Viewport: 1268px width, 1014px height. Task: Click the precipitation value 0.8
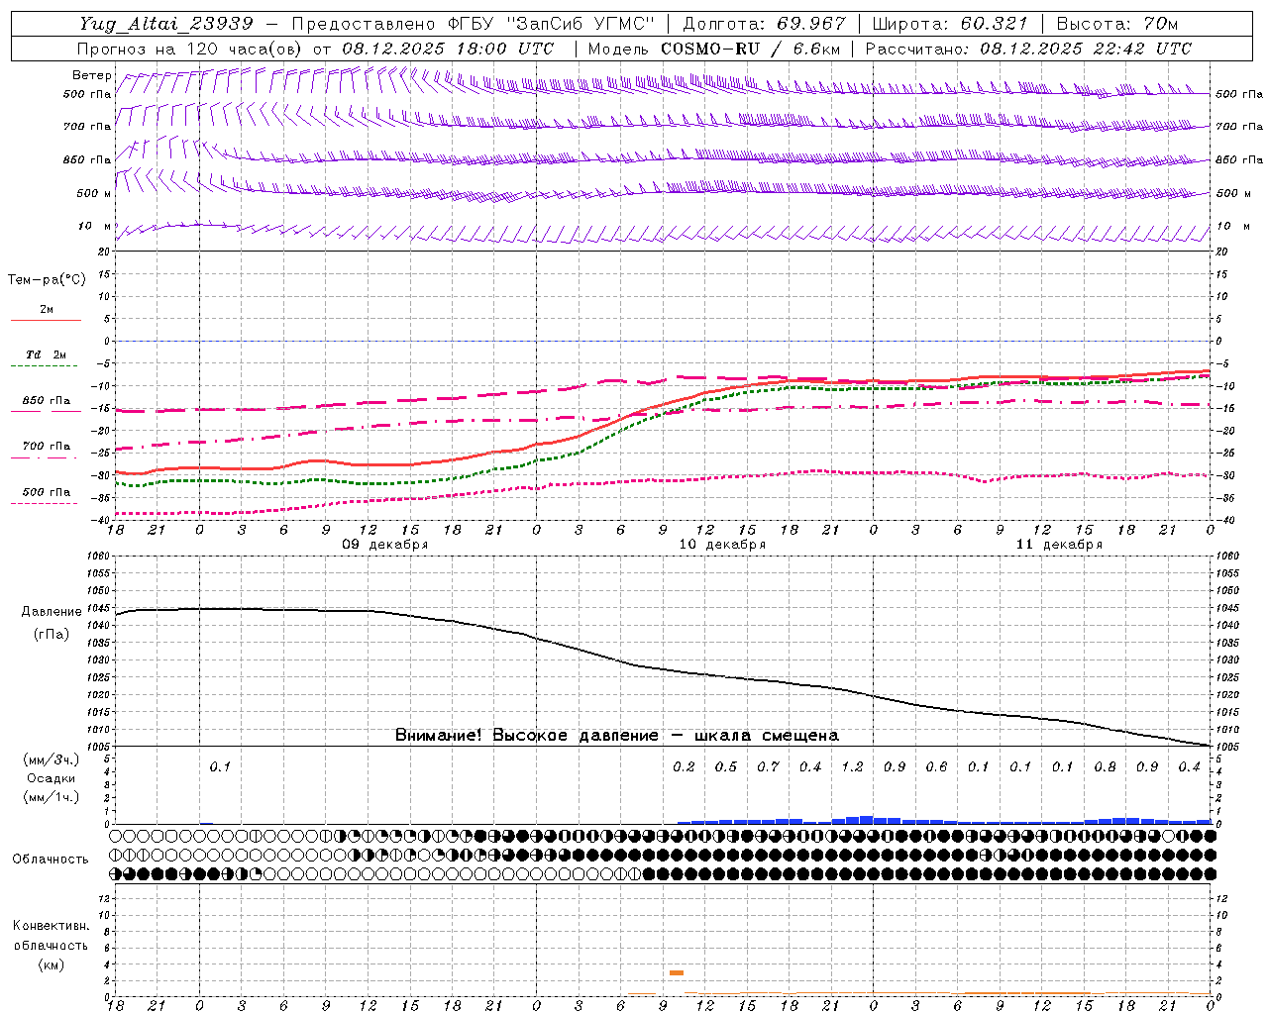click(x=1105, y=766)
